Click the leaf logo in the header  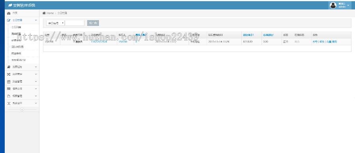coord(10,5)
